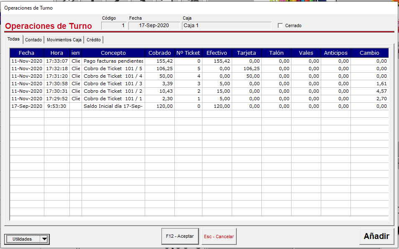Select the Cobro de Ticket 101 / 3 row
This screenshot has height=249, width=399.
click(x=199, y=84)
